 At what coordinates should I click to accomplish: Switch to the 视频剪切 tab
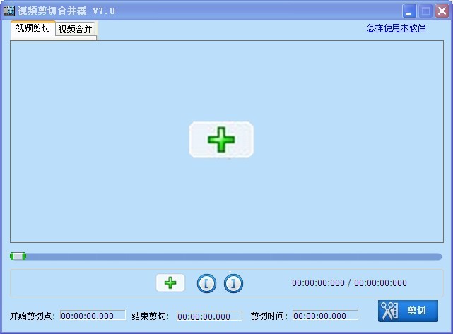tap(33, 28)
